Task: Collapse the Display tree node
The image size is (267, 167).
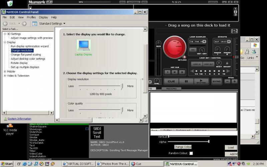Action: pyautogui.click(x=5, y=42)
